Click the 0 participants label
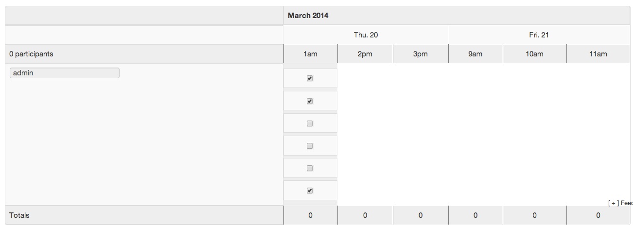 31,54
